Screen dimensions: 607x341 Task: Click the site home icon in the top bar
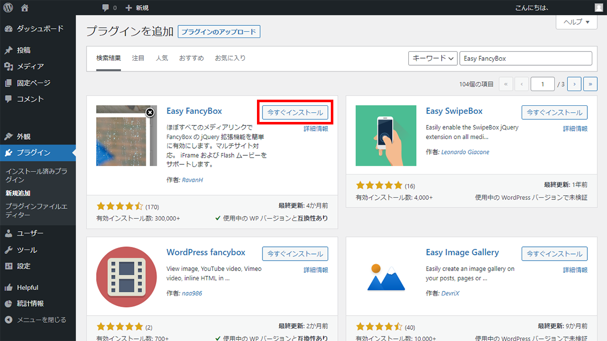point(24,7)
